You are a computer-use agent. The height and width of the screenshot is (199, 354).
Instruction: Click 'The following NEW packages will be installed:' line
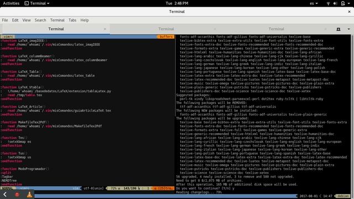[217, 111]
